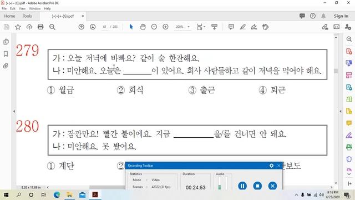Viewport: 355px width, 200px height.
Task: Open the View menu
Action: pyautogui.click(x=22, y=9)
